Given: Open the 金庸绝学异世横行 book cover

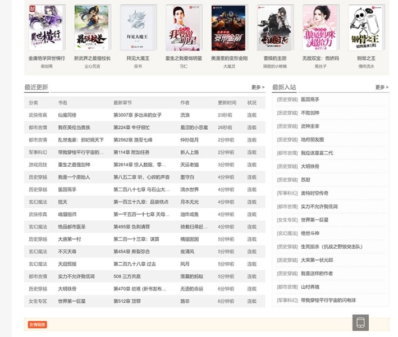Looking at the screenshot, I should (47, 28).
